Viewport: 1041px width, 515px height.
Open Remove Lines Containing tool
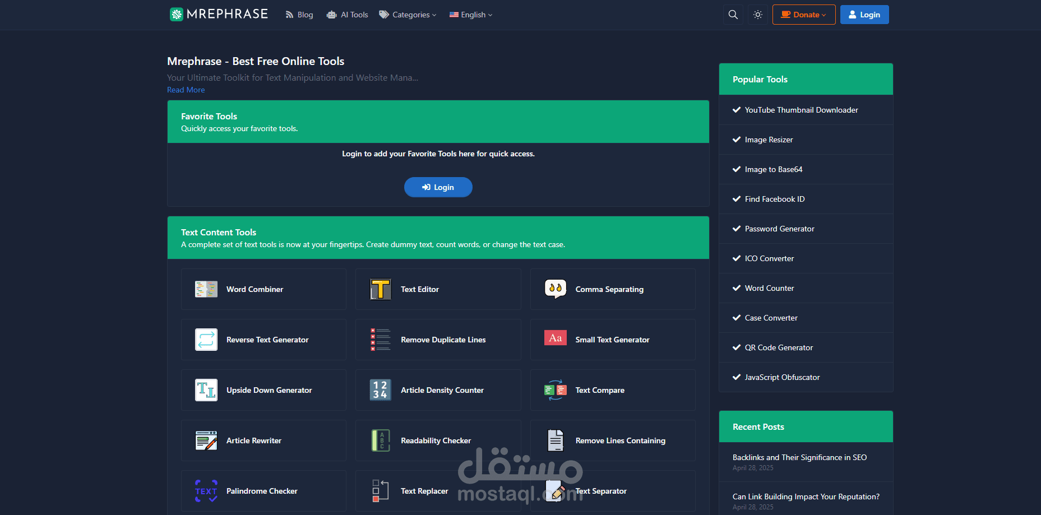coord(613,440)
